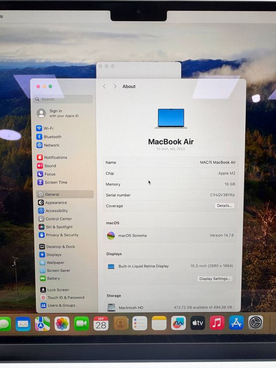Launch Notes from the Dock
Screen dimensions: 276x368
[159, 323]
